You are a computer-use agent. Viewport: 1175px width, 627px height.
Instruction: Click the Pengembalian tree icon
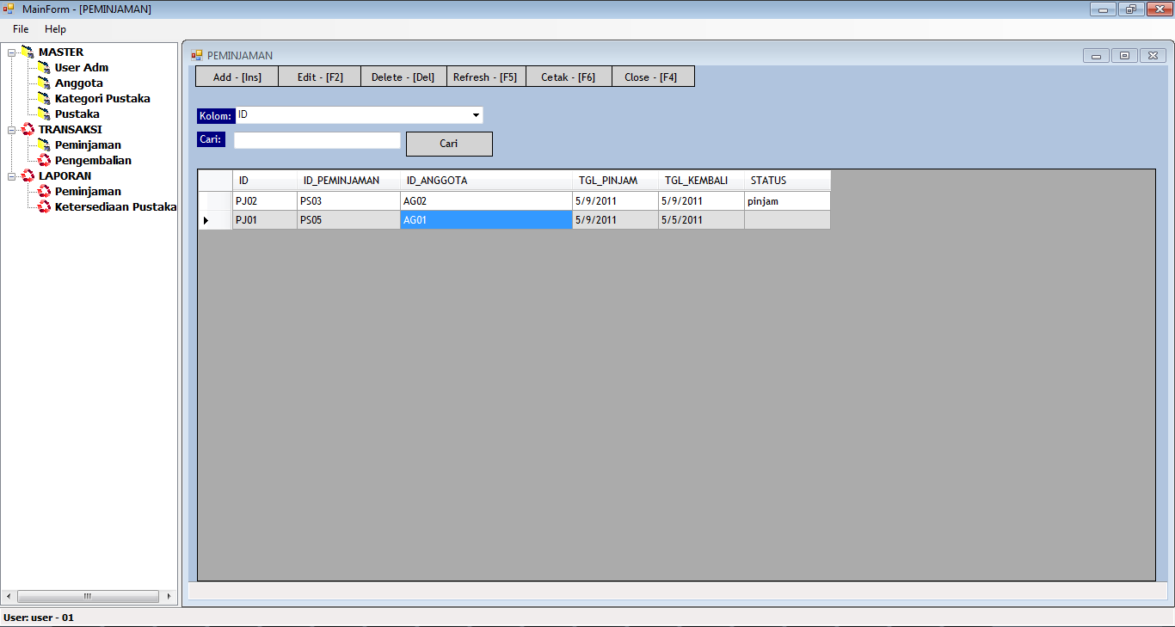44,161
